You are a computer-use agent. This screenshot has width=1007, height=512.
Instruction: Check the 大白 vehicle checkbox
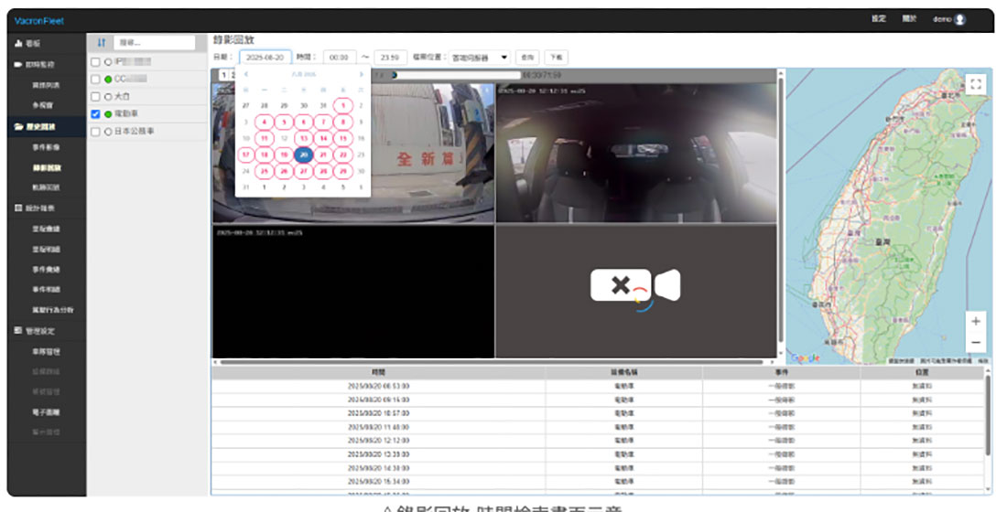point(95,97)
